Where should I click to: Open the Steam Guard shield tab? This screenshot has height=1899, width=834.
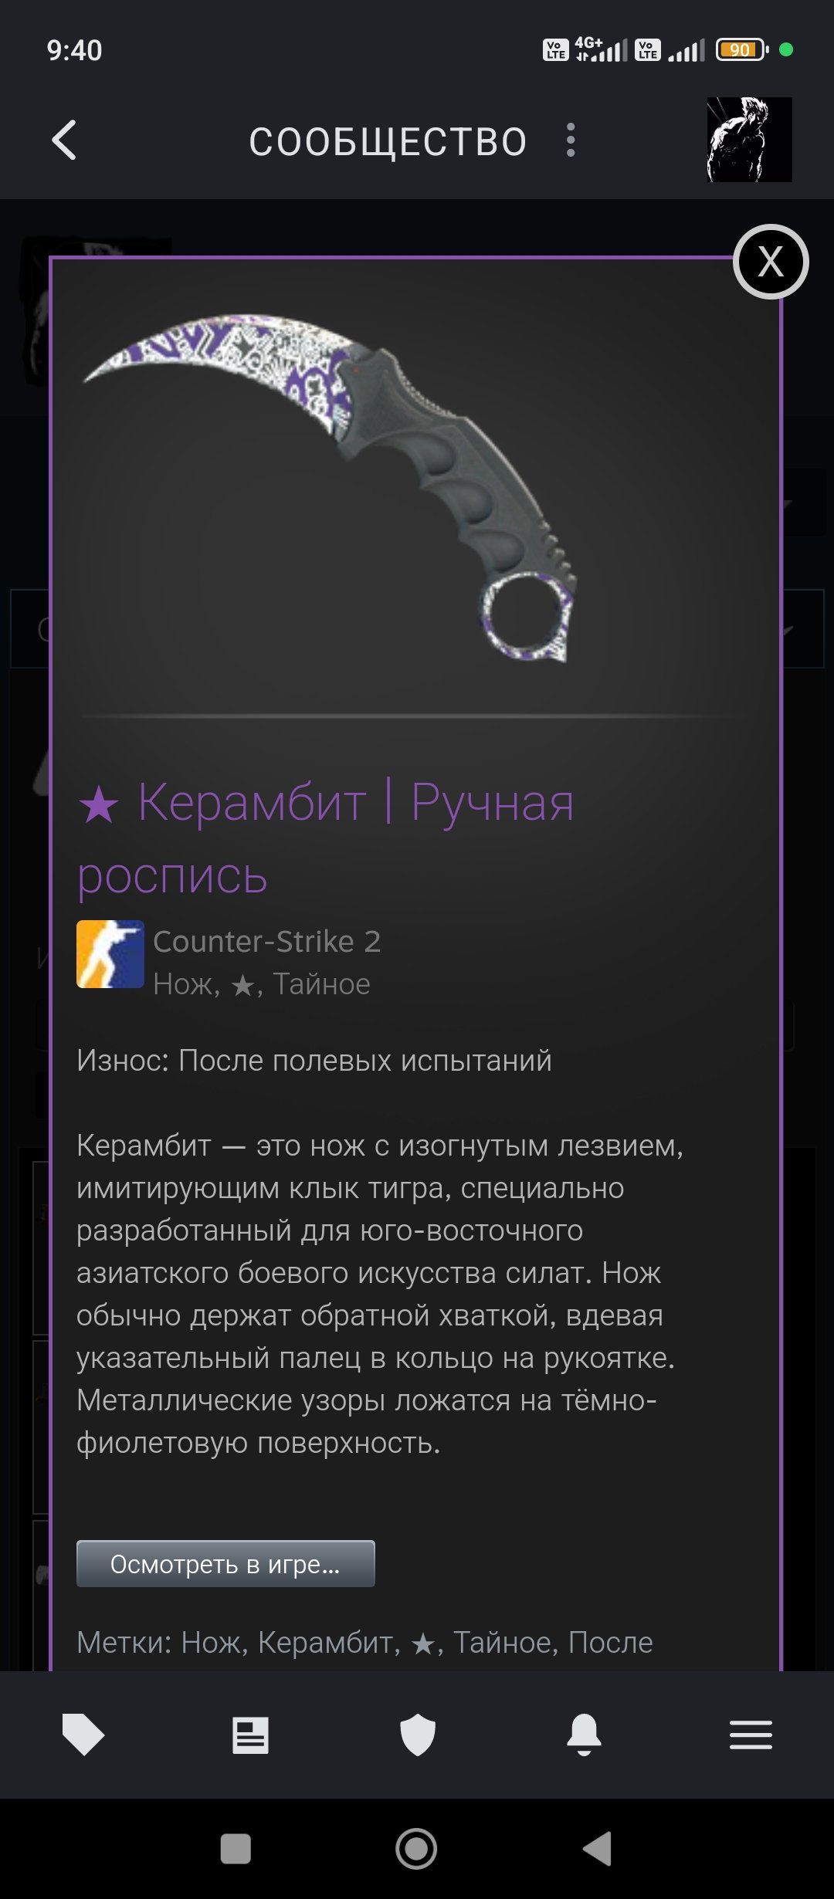click(x=418, y=1735)
